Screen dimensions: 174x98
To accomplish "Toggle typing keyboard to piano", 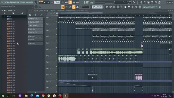I will click(63, 7).
